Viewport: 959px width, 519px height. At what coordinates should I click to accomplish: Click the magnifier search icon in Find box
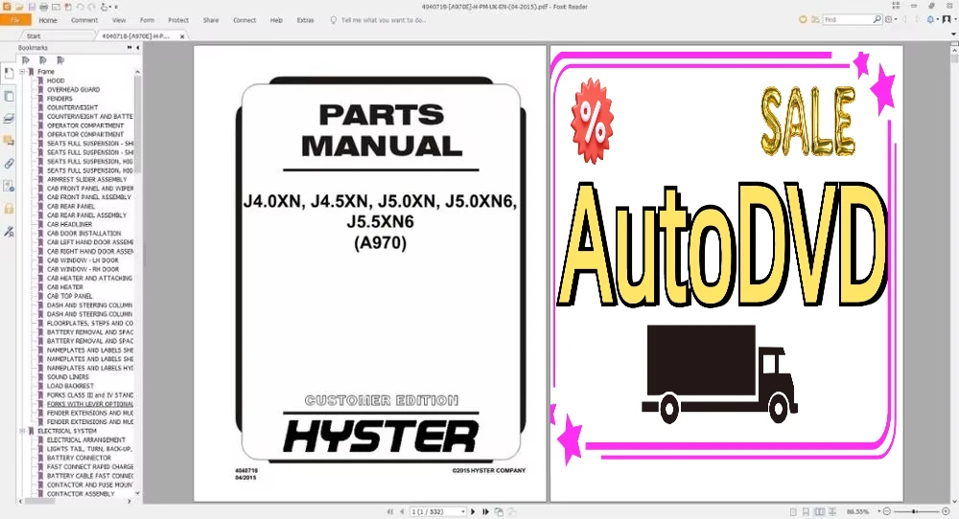(x=877, y=19)
